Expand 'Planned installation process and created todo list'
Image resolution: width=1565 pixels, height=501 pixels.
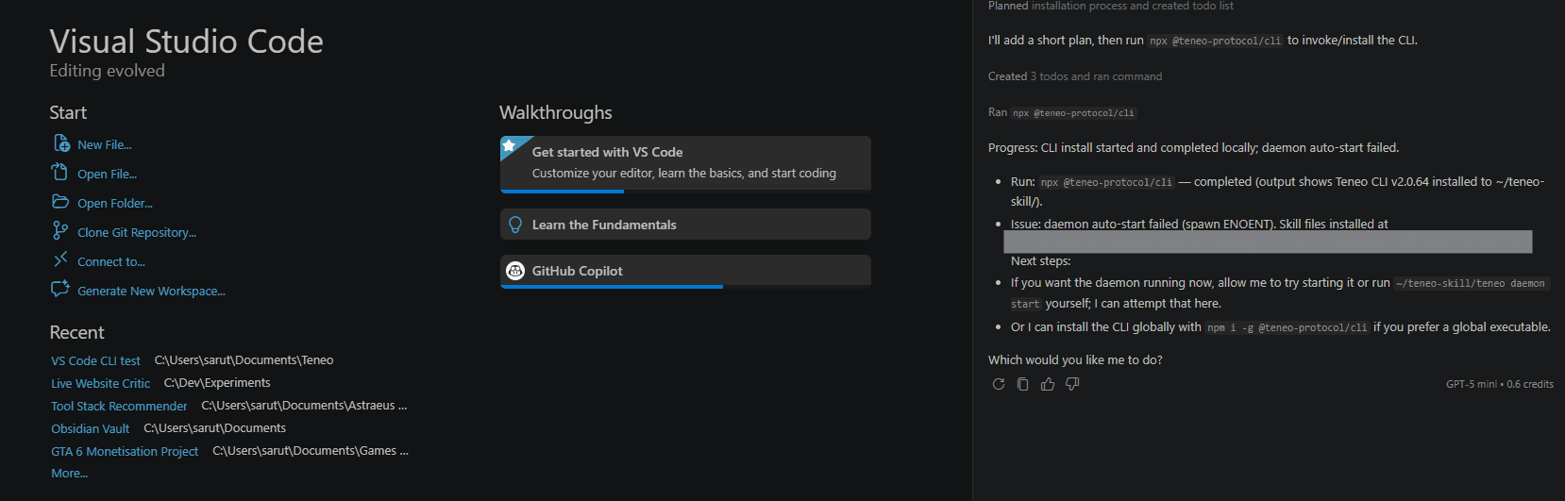point(1110,6)
